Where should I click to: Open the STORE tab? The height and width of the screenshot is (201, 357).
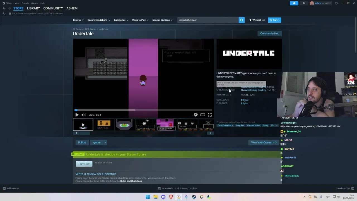point(18,8)
